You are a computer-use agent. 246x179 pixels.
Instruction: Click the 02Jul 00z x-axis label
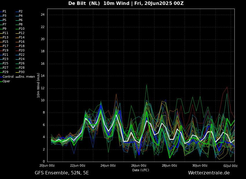(x=230, y=166)
